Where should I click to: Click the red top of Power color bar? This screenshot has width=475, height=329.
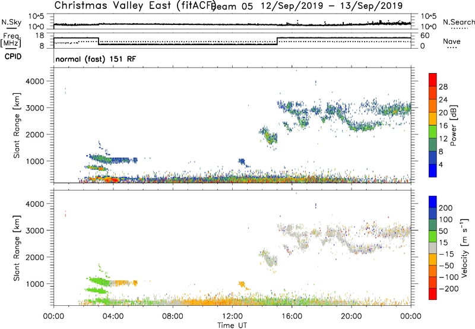pyautogui.click(x=433, y=80)
